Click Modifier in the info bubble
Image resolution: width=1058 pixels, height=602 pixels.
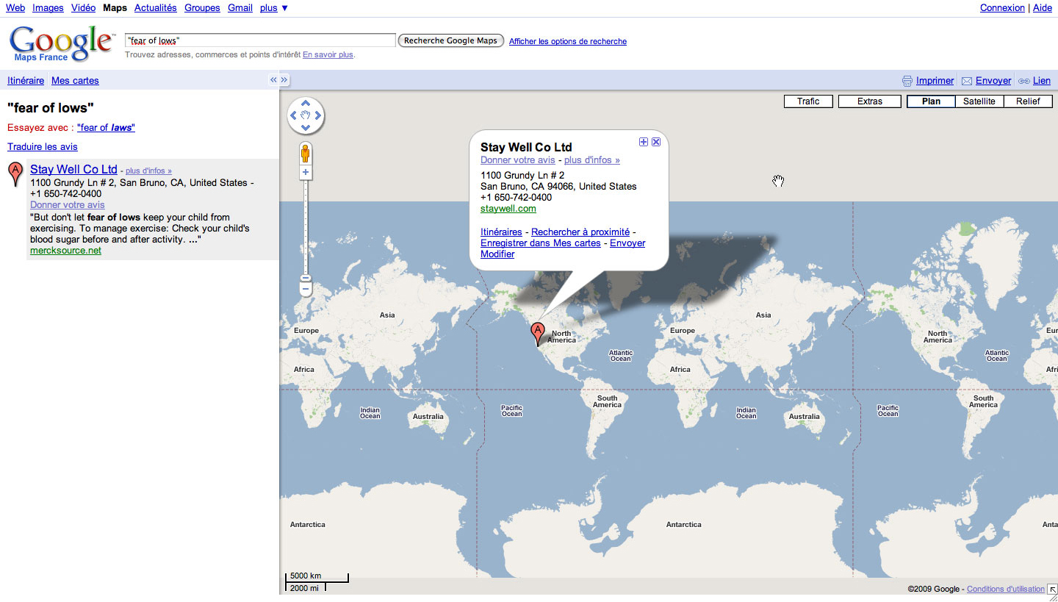[x=497, y=254]
